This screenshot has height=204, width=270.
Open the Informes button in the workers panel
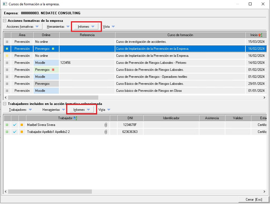coord(81,110)
